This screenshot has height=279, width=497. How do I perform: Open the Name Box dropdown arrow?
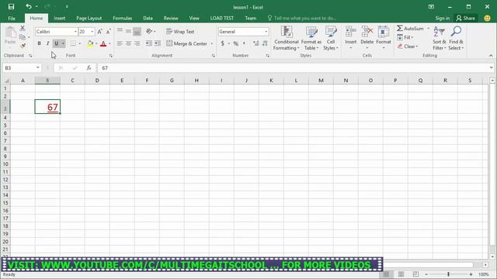tap(38, 67)
